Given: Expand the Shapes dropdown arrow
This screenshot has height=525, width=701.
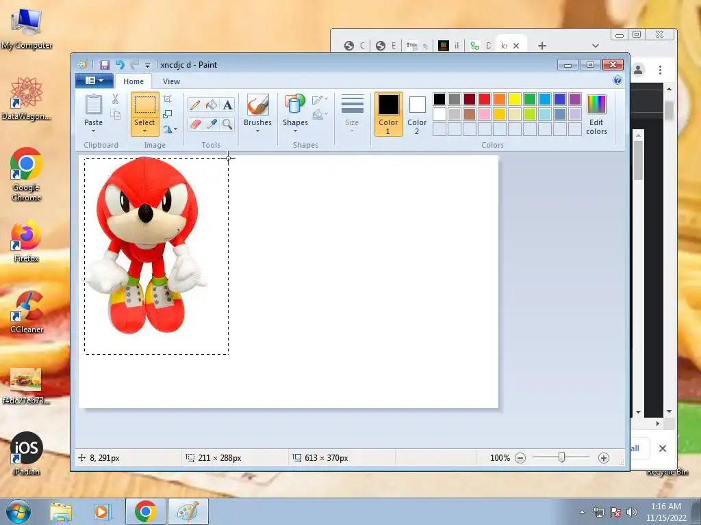Looking at the screenshot, I should point(295,131).
